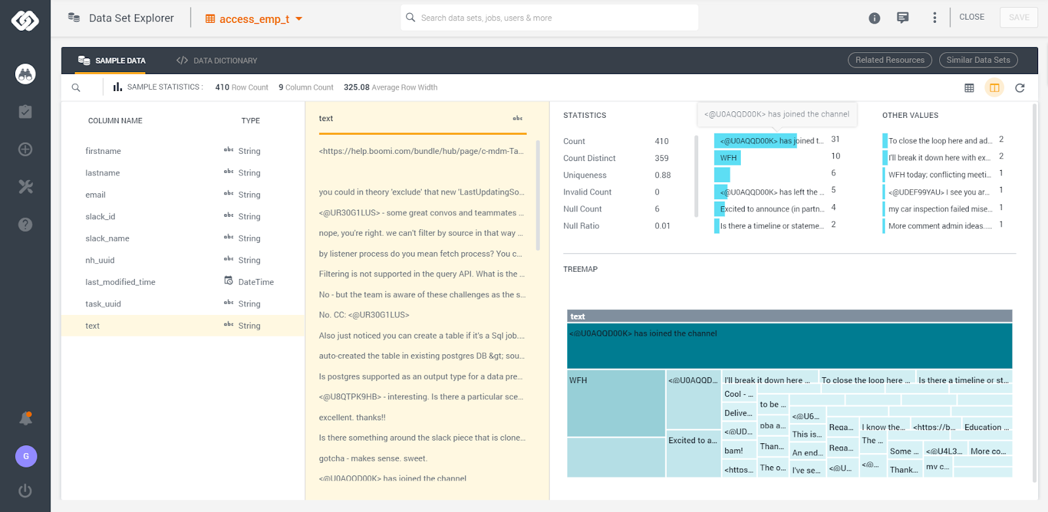The image size is (1048, 512).
Task: Click the COLUMN NAME header
Action: pos(115,120)
